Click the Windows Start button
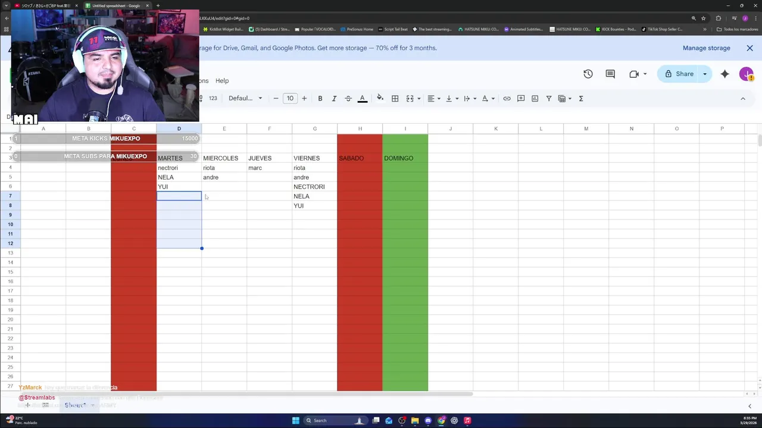Screen dimensions: 762x428 pos(295,420)
